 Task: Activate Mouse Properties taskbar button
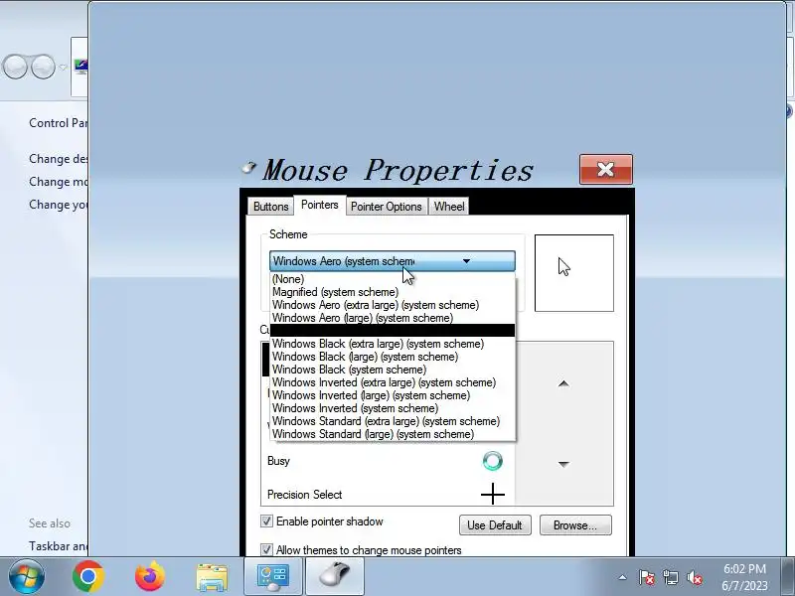tap(335, 577)
